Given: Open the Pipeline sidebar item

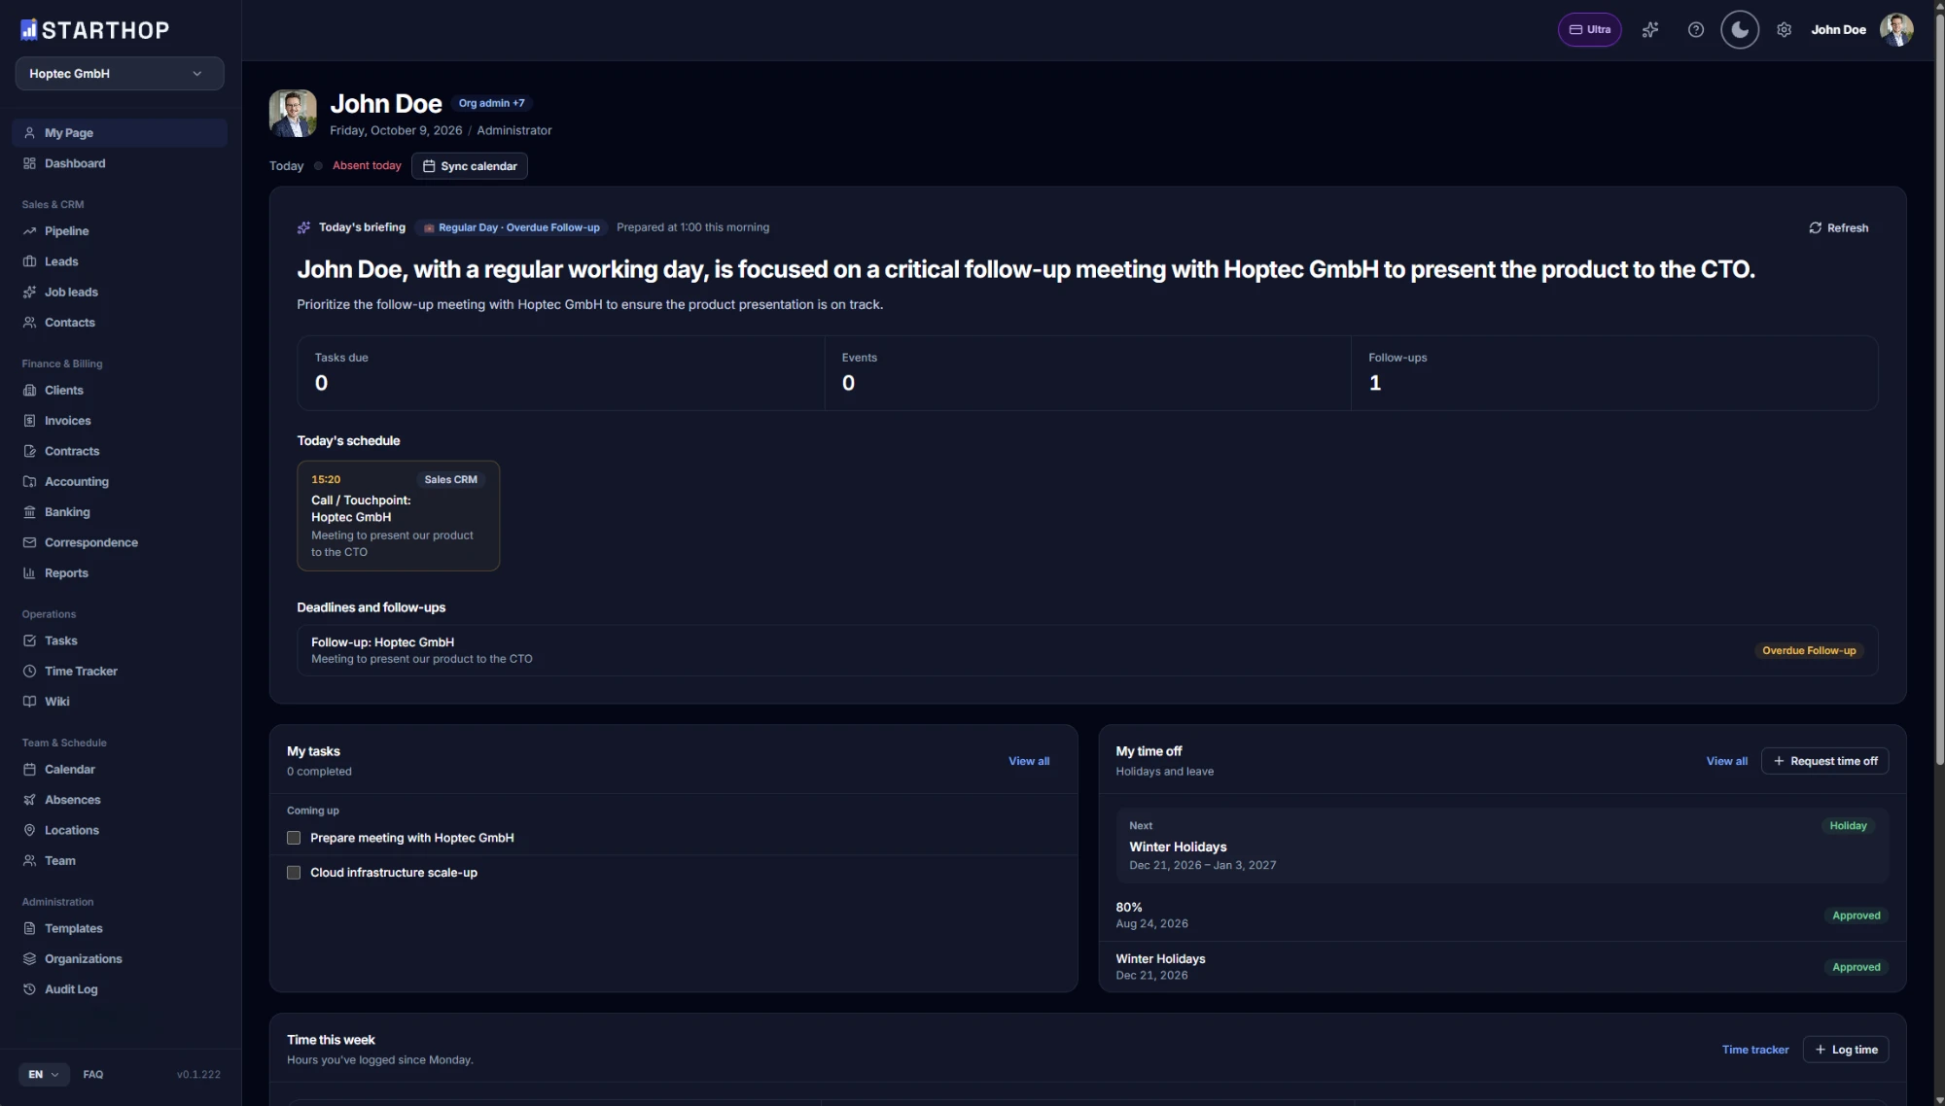Looking at the screenshot, I should pos(120,231).
